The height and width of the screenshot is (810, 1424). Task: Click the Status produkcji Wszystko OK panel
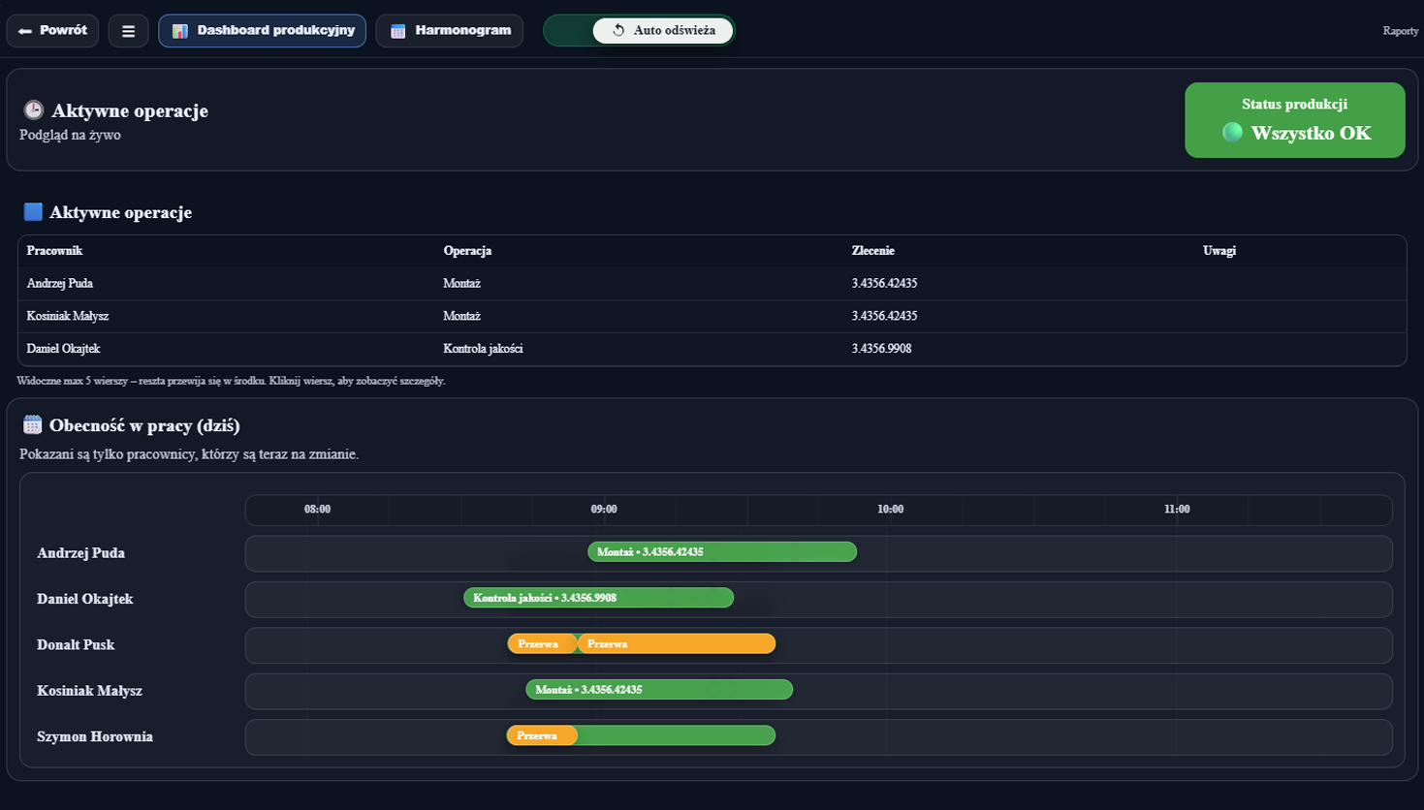[1294, 119]
